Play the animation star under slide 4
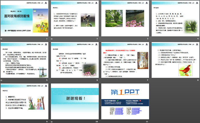The image size is (200, 123). (152, 39)
